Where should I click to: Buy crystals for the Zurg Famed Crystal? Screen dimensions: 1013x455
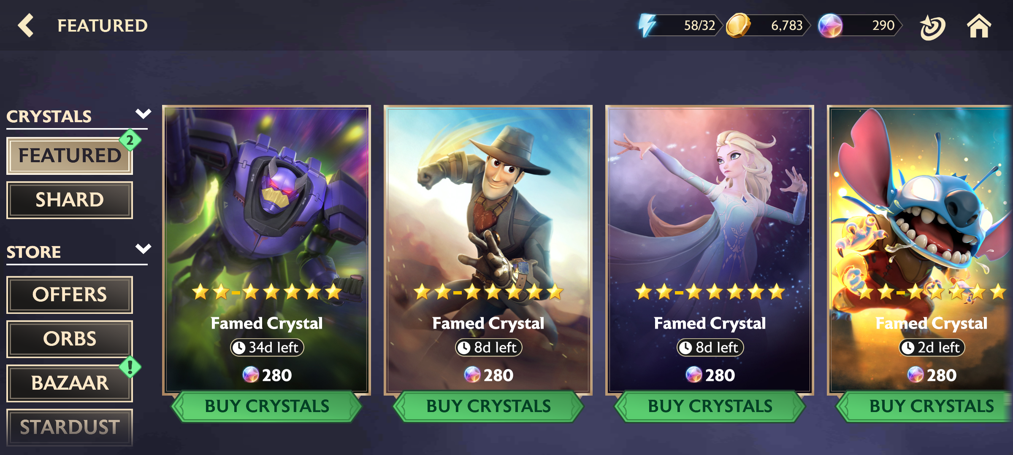click(x=267, y=407)
